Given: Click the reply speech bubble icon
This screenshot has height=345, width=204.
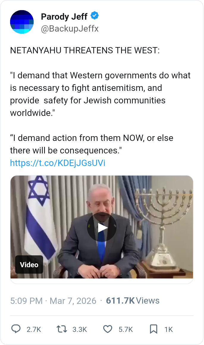Looking at the screenshot, I should tap(16, 329).
